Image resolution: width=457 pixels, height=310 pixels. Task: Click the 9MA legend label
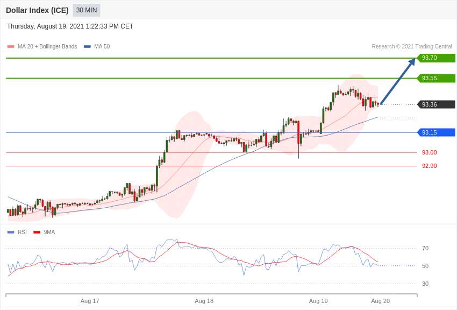coord(49,232)
